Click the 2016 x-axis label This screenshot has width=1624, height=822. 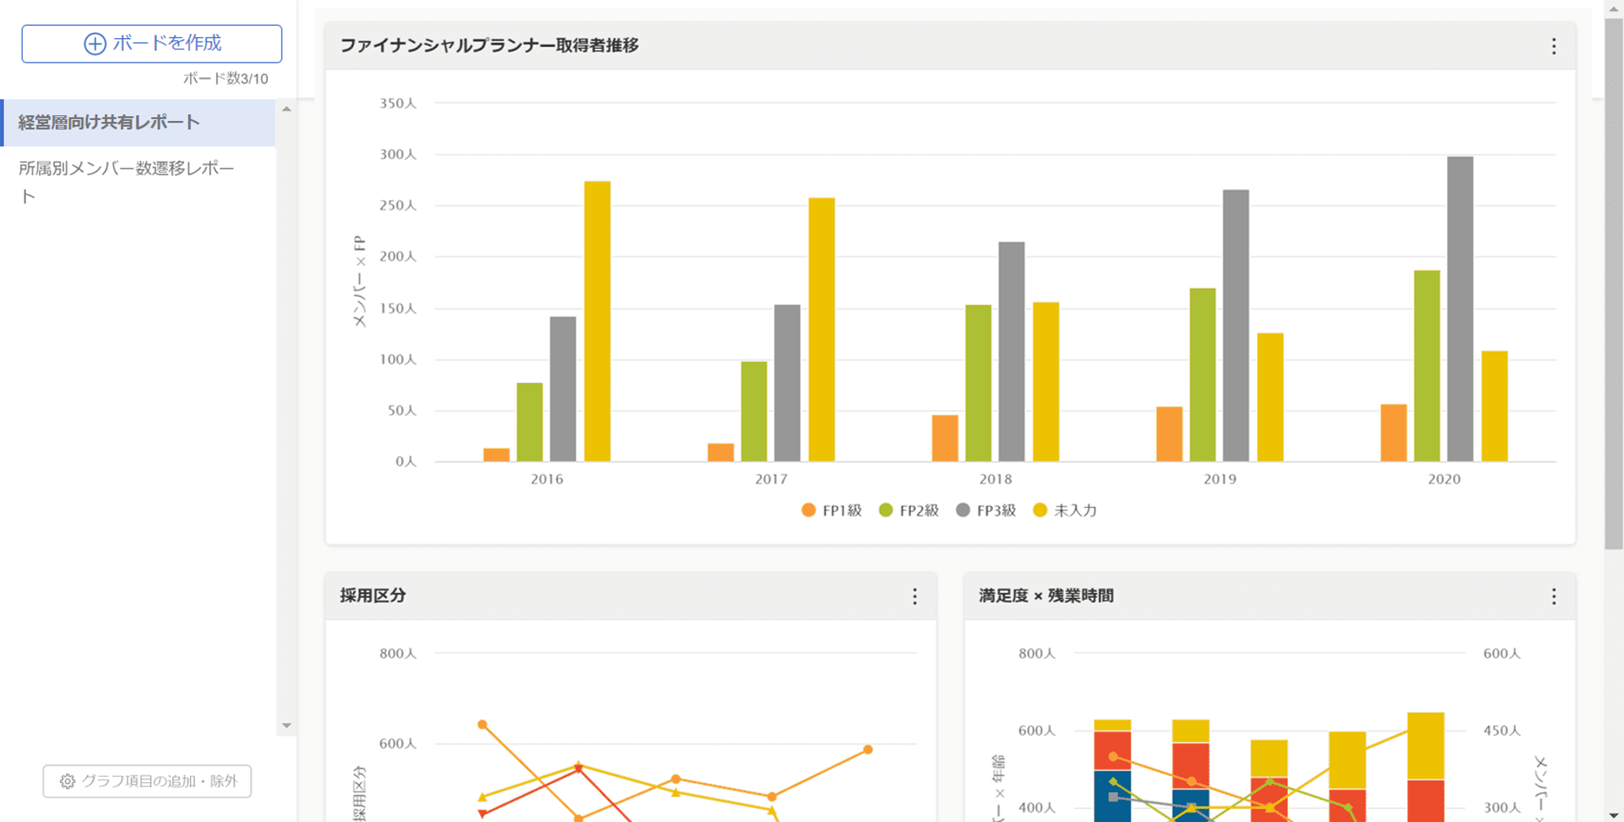tap(546, 480)
